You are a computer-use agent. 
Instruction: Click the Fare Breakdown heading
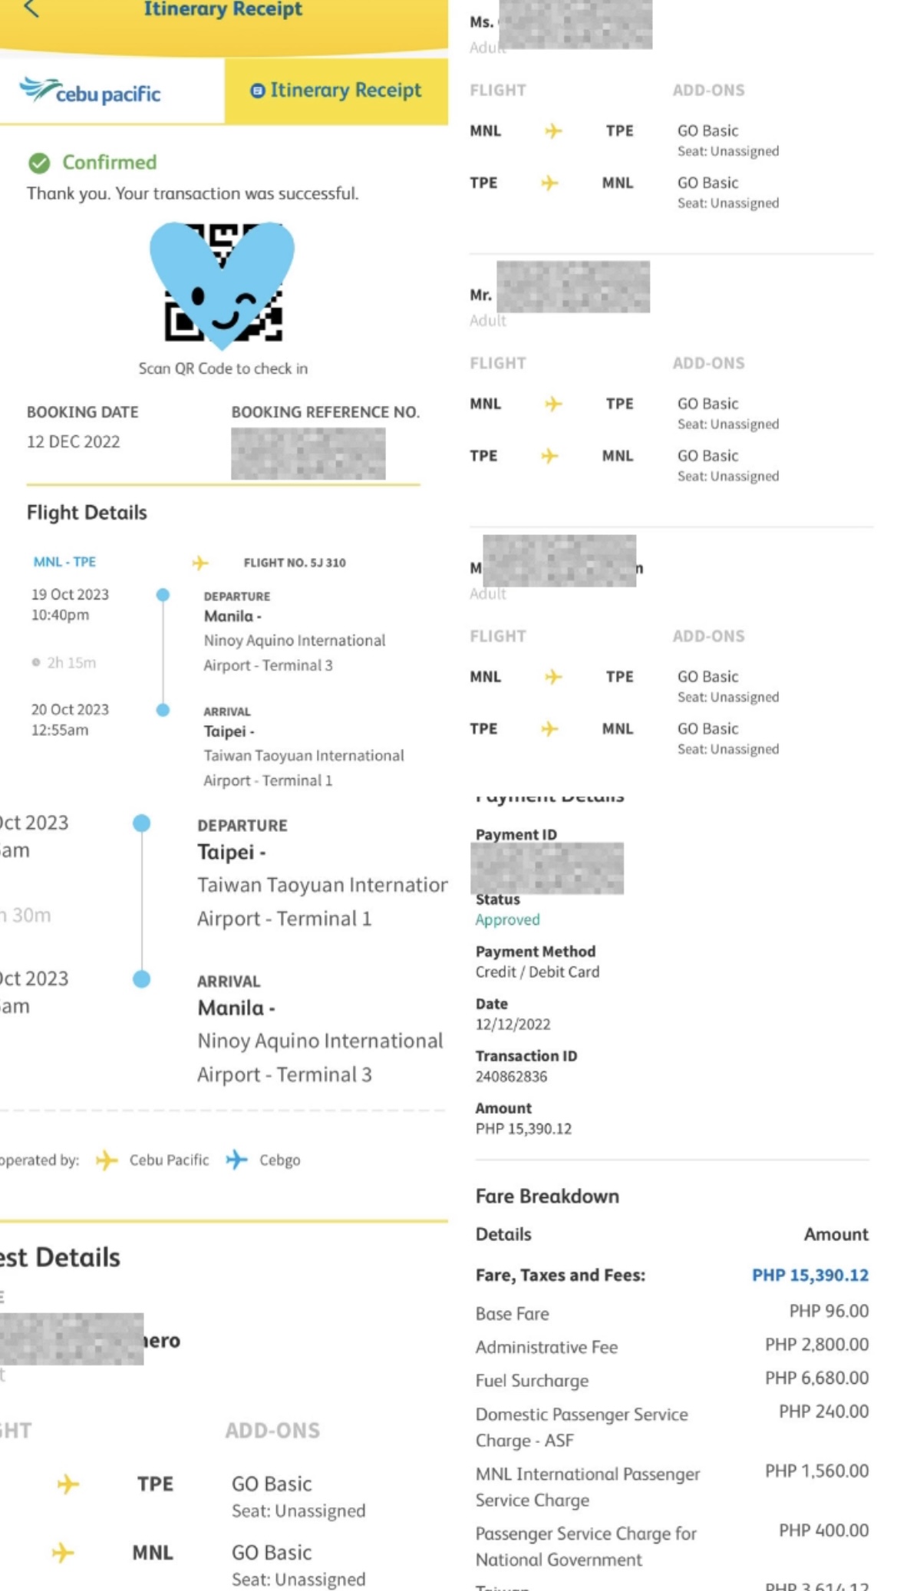coord(547,1196)
